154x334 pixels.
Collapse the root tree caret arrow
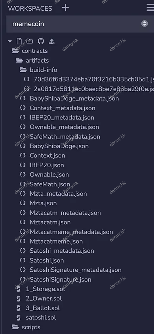(x=10, y=41)
